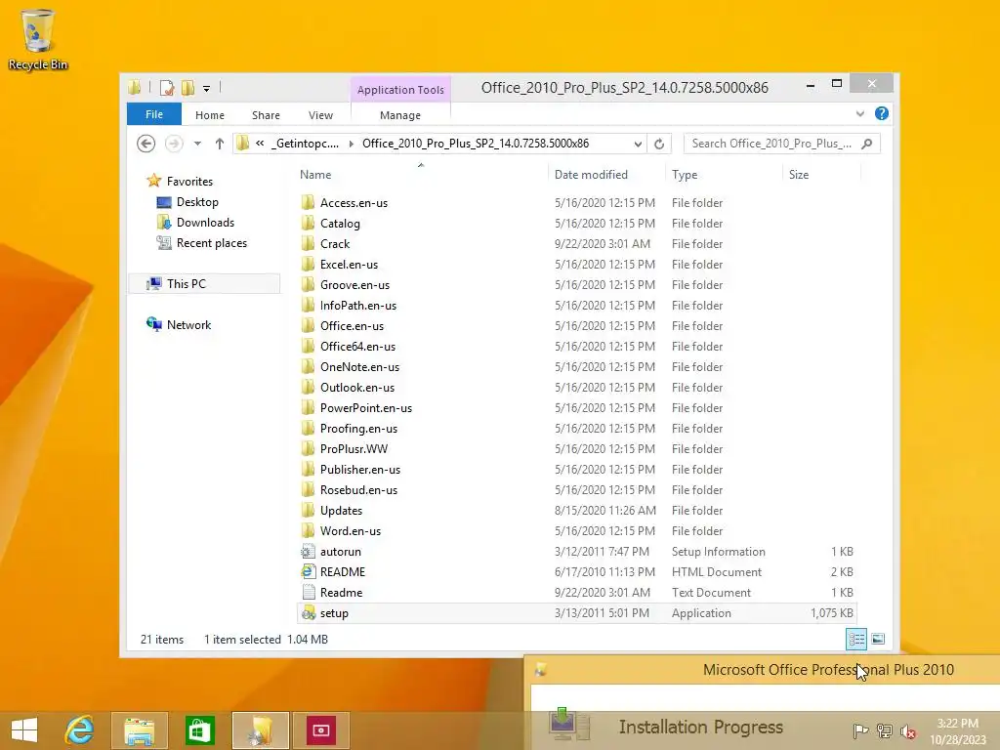Switch to the Home ribbon tab
Viewport: 1000px width, 750px height.
pyautogui.click(x=210, y=115)
